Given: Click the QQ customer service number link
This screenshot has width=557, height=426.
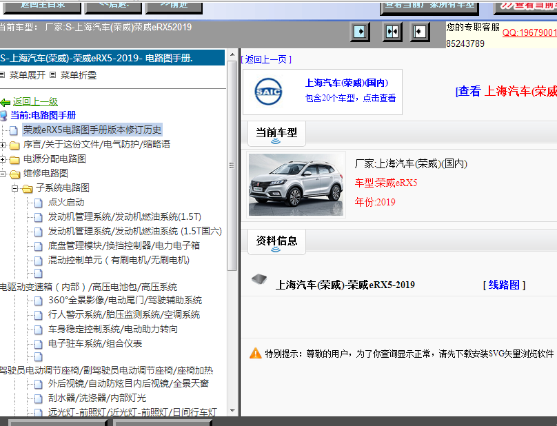Looking at the screenshot, I should click(529, 32).
